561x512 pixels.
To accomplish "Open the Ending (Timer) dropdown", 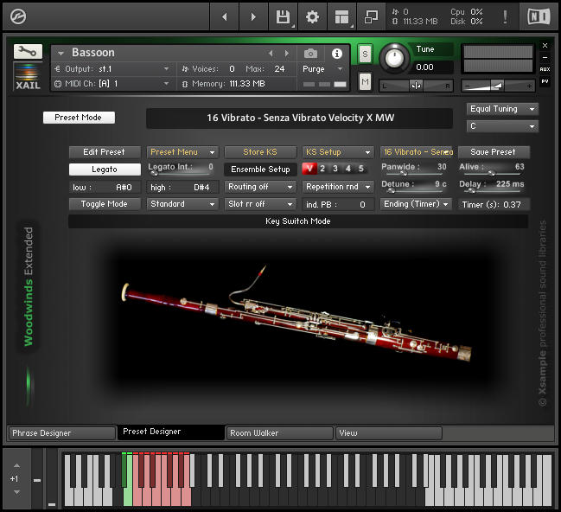I will (x=416, y=204).
